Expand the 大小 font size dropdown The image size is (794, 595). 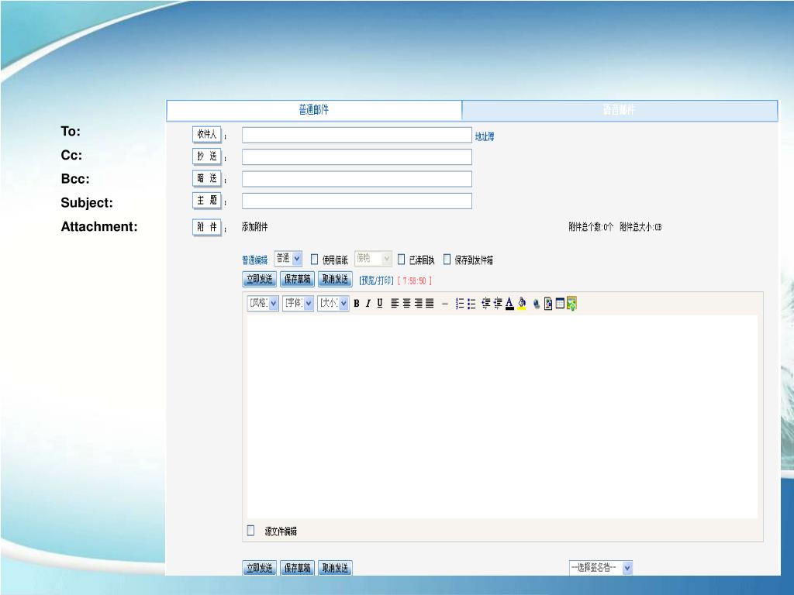click(x=333, y=303)
